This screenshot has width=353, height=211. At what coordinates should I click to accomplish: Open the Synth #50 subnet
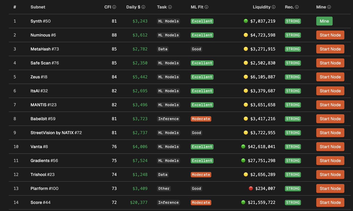41,21
